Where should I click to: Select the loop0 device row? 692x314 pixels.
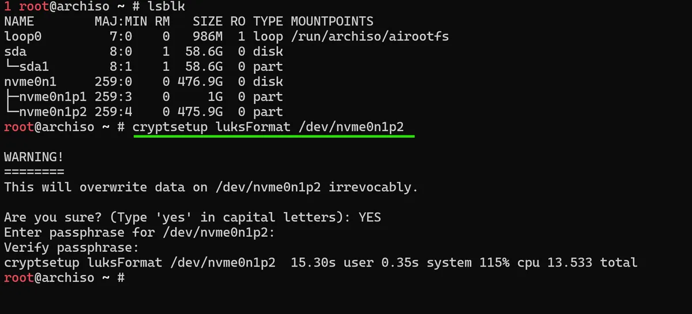(x=226, y=37)
